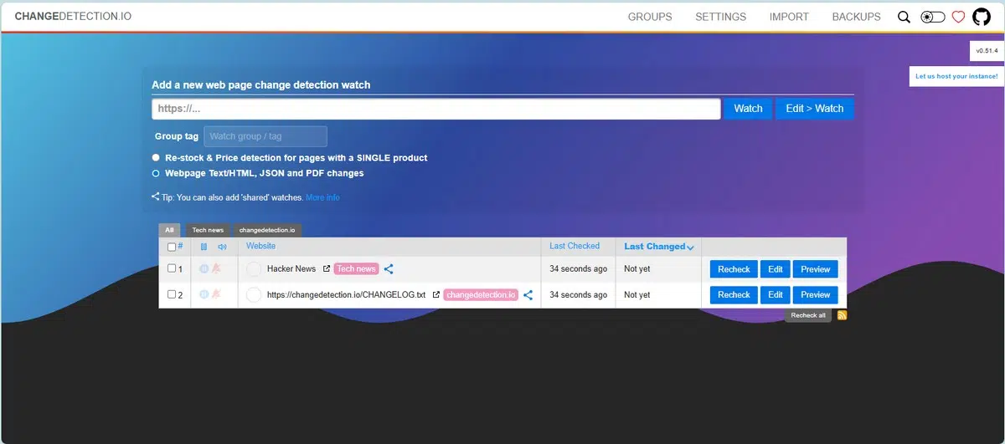Image resolution: width=1005 pixels, height=444 pixels.
Task: Click the Hacker News favicon circle
Action: pos(254,269)
